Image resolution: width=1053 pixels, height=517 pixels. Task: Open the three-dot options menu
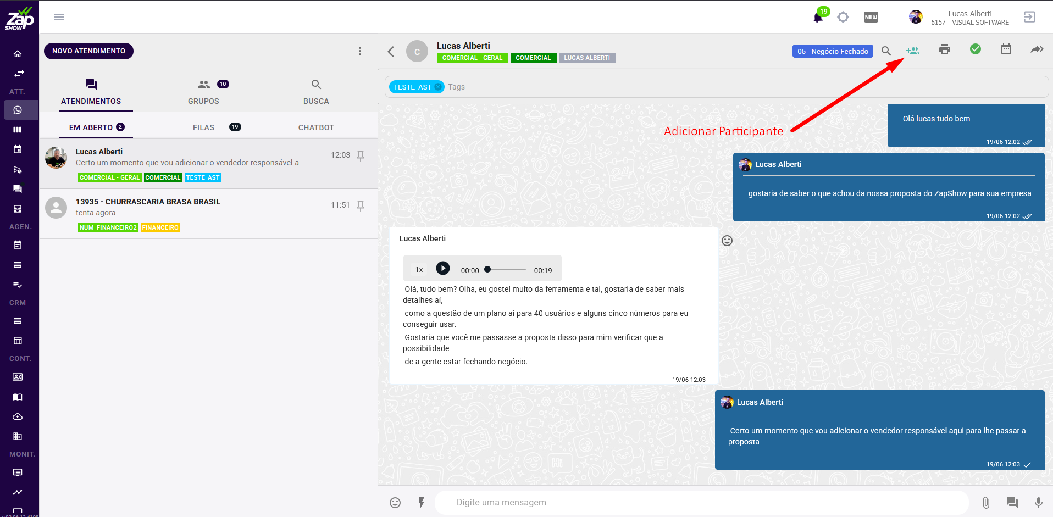[x=360, y=51]
